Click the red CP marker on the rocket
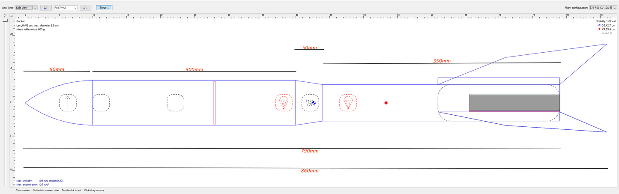Viewport: 619px width, 194px height. pyautogui.click(x=386, y=103)
